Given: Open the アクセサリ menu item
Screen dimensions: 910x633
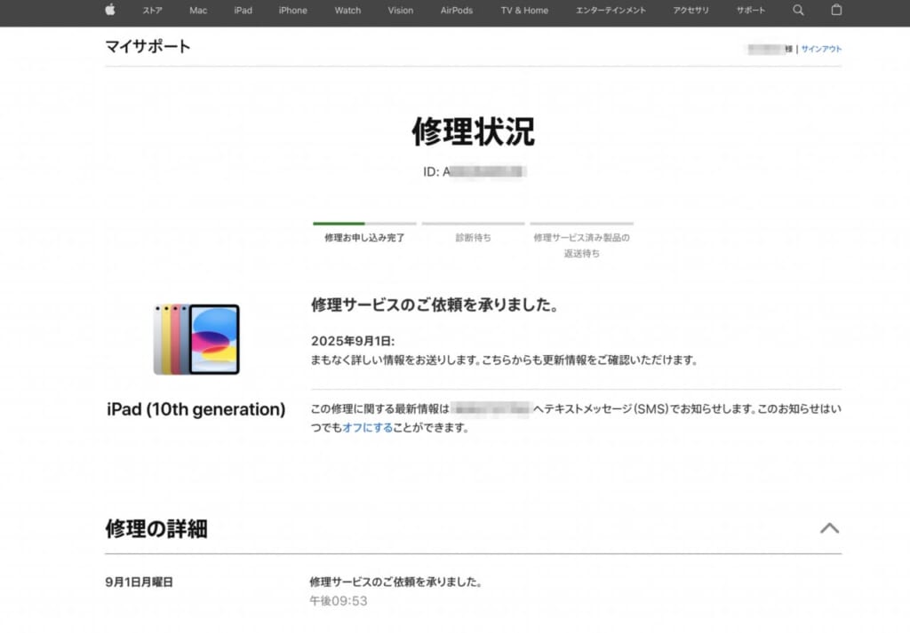Looking at the screenshot, I should pos(690,11).
